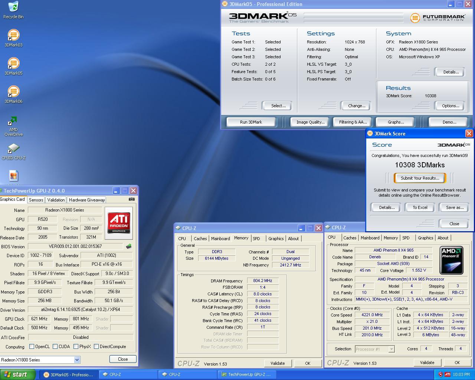Click OK in the right CPU-Z window

(x=457, y=363)
